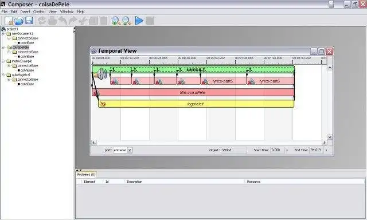Zoom in with the magnifier plus icon
Screen dimensions: 367x220
[x=116, y=21]
